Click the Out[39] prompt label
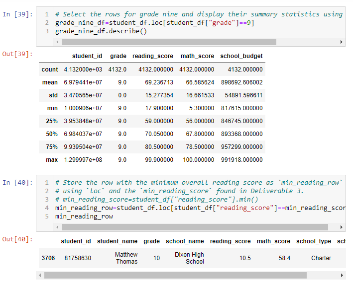Screen dimensions: 353x284 [x=17, y=54]
